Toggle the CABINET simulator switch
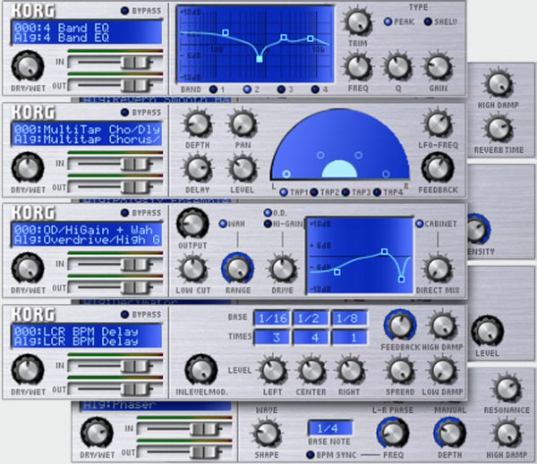Screen dimensions: 537x464 419,224
